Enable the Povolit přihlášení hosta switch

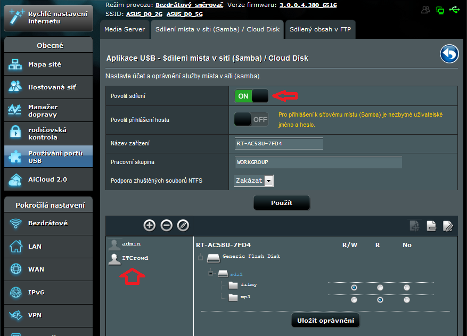click(251, 119)
